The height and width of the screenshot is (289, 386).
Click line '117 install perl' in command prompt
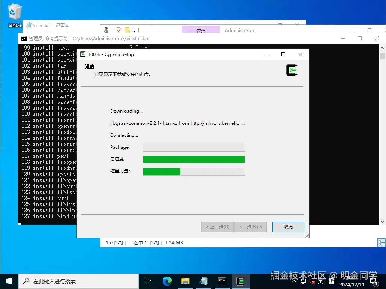45,156
